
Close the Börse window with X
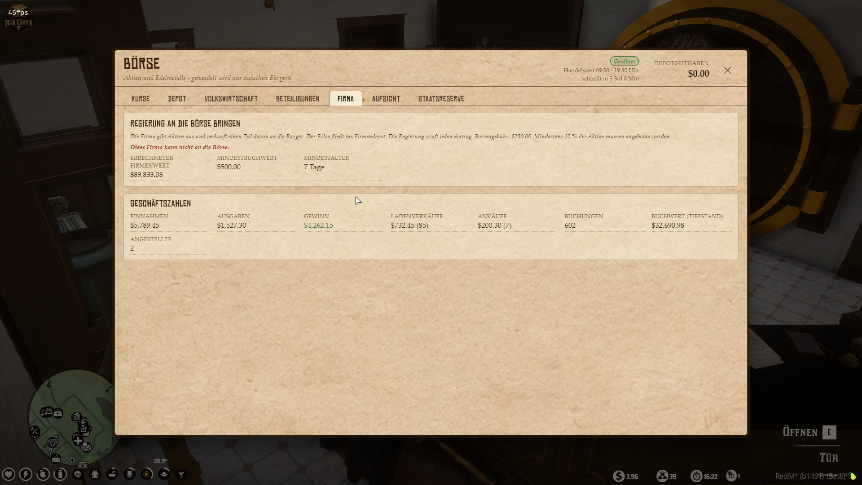click(x=727, y=71)
